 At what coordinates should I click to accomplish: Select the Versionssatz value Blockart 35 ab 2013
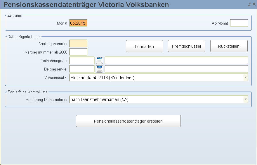click(x=159, y=77)
